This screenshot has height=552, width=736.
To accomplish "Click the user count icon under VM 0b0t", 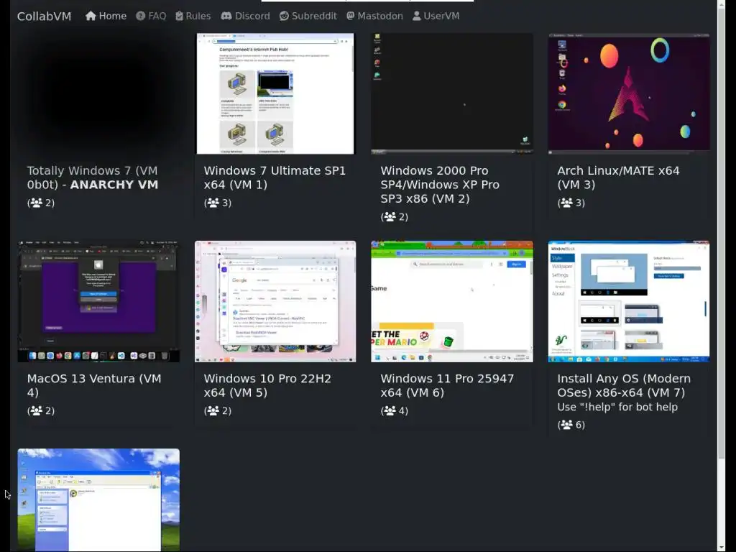I will 36,203.
